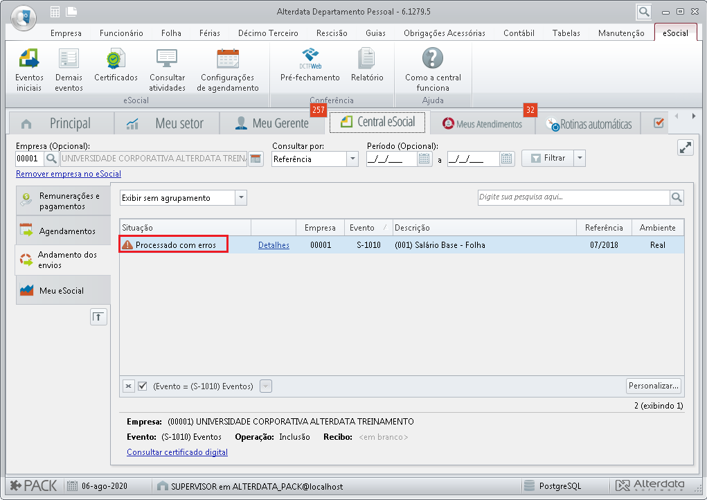Open the Folha ribbon tab
This screenshot has width=707, height=500.
[x=171, y=33]
